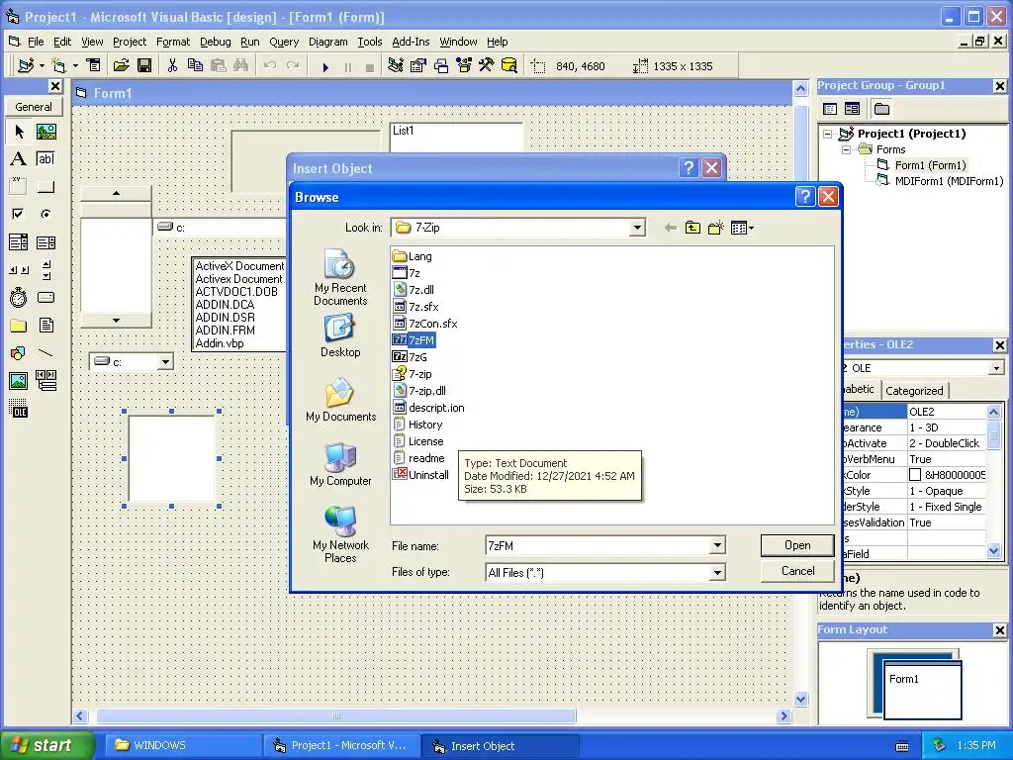Open the Files of type dropdown
Viewport: 1013px width, 760px height.
(717, 573)
